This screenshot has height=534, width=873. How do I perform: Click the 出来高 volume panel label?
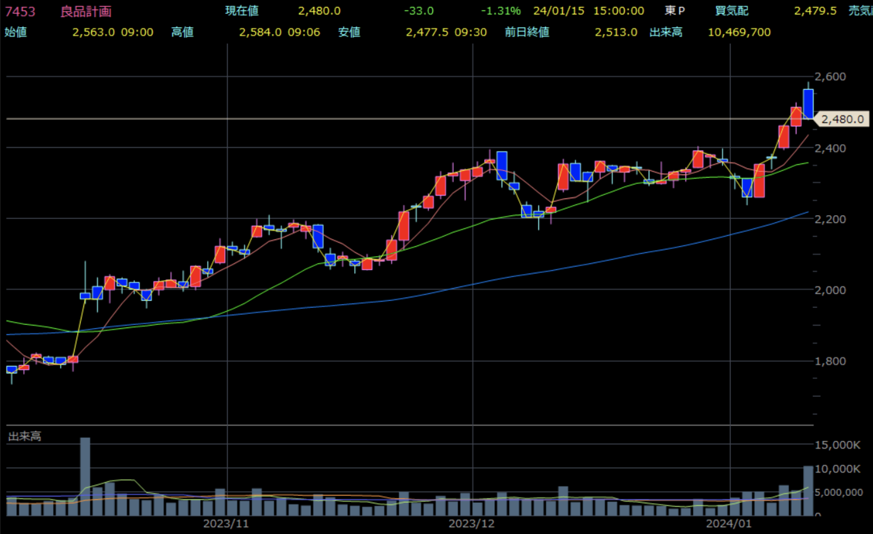click(24, 436)
